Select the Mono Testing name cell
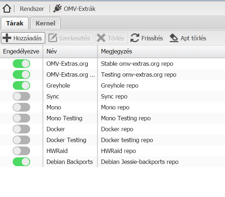 coord(70,118)
